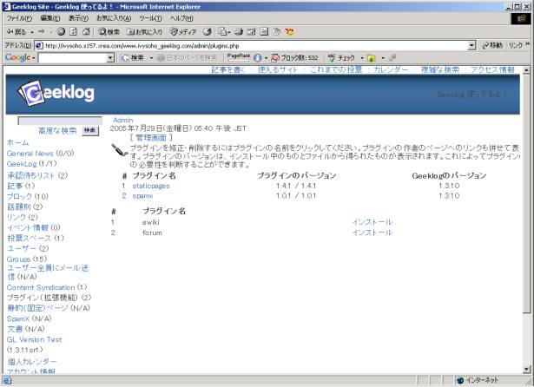Click vertical scrollbar up arrow
The height and width of the screenshot is (387, 534).
coord(526,69)
